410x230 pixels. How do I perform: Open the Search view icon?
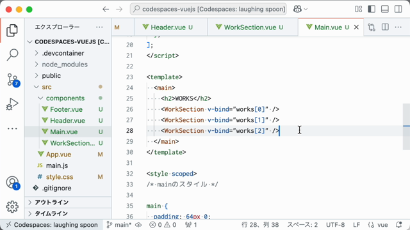point(12,55)
